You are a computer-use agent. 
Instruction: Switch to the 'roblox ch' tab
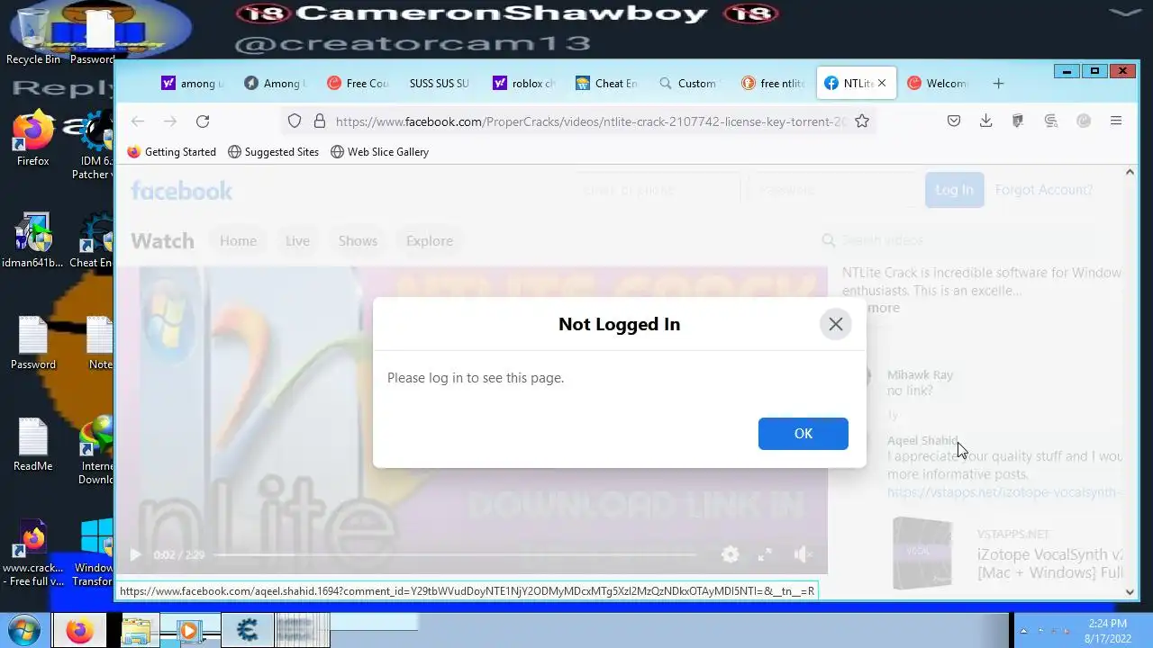point(523,84)
